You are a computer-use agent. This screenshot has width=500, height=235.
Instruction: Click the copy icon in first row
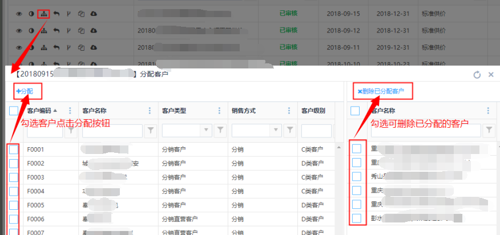(81, 13)
